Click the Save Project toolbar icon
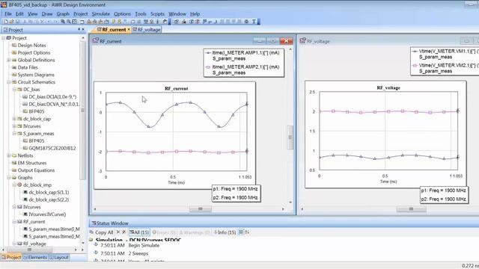This screenshot has width=479, height=269. [x=17, y=22]
